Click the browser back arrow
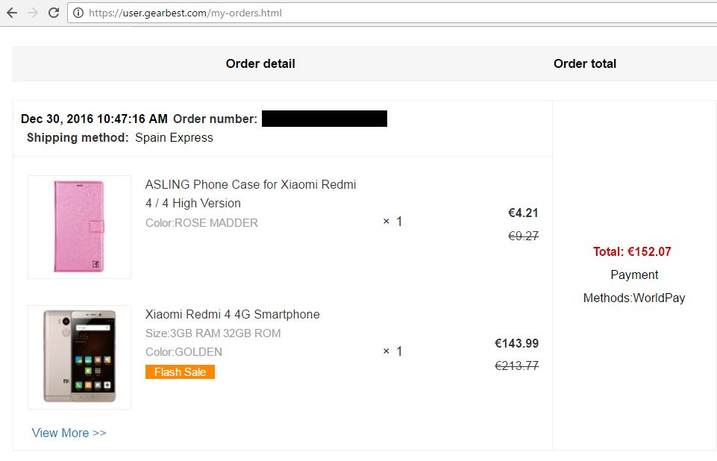Screen dimensions: 717x461 (12, 13)
